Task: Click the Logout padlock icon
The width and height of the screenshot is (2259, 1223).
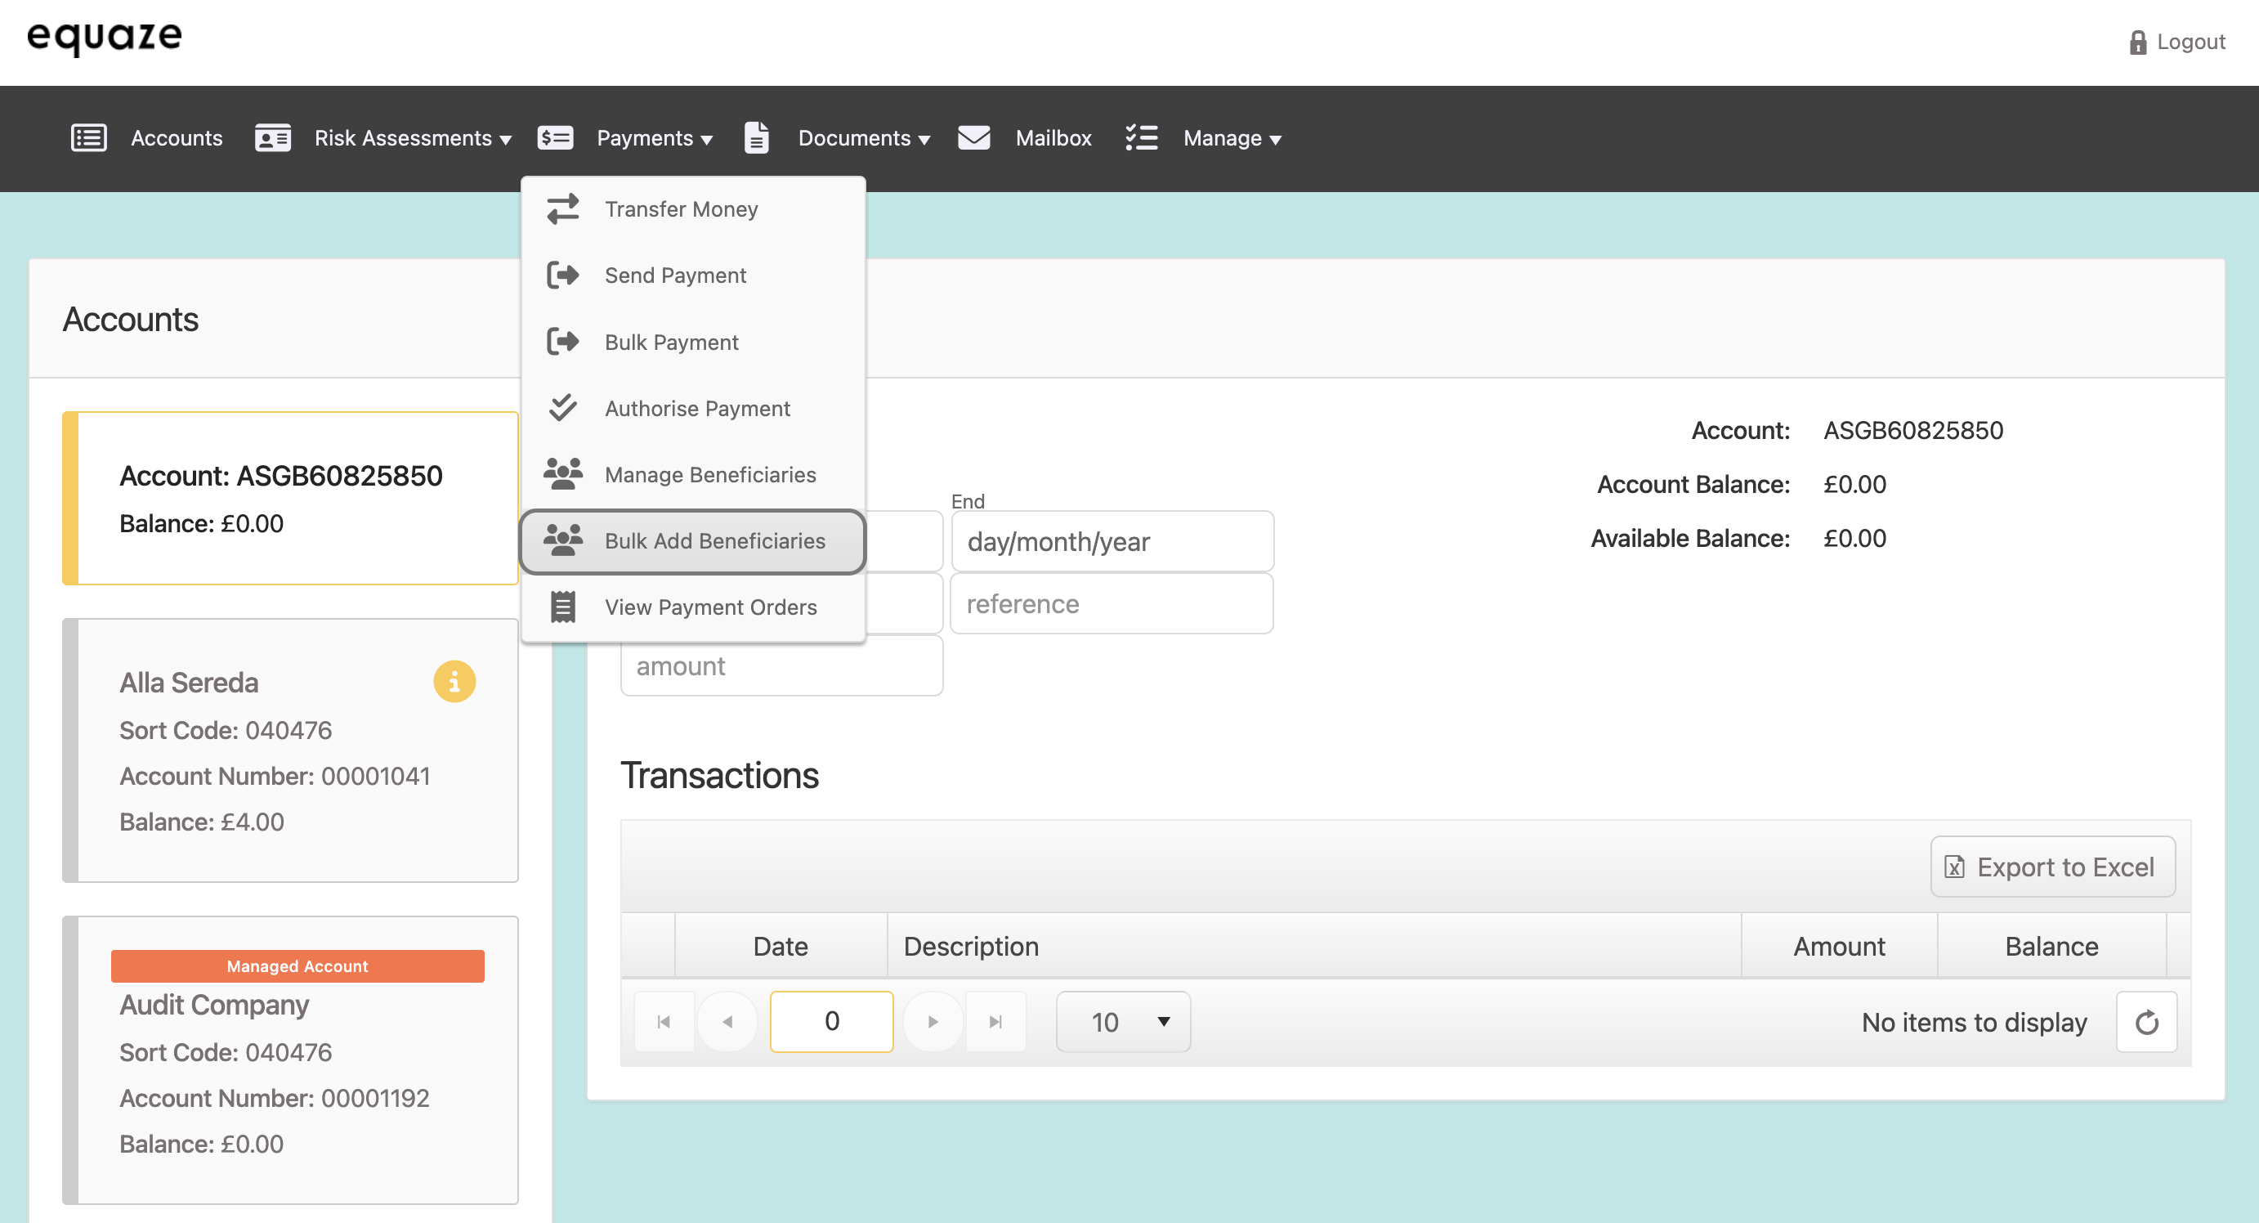Action: 2138,43
